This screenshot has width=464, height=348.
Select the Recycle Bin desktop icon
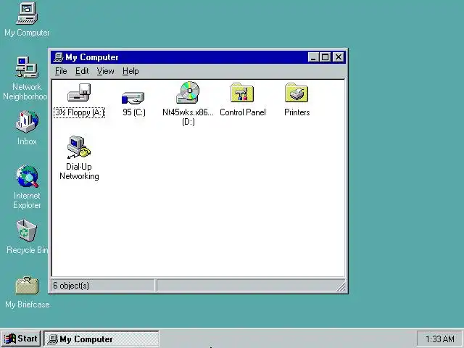[x=27, y=231]
